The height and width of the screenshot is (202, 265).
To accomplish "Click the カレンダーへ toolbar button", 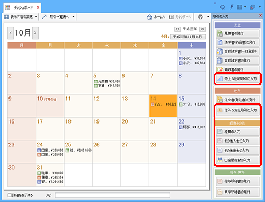I will (x=180, y=17).
